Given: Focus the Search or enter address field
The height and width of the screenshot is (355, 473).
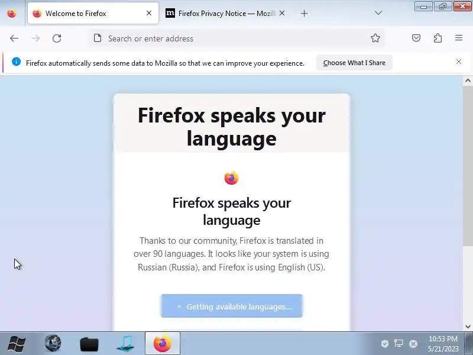Looking at the screenshot, I should (237, 38).
